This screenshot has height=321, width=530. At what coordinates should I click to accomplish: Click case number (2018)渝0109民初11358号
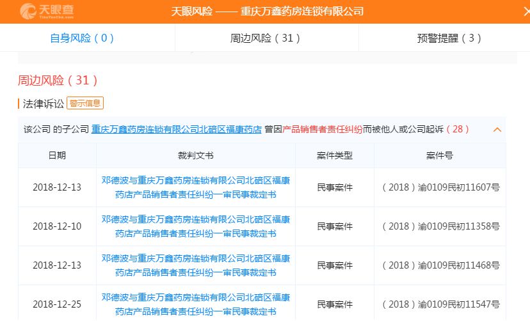tap(440, 226)
